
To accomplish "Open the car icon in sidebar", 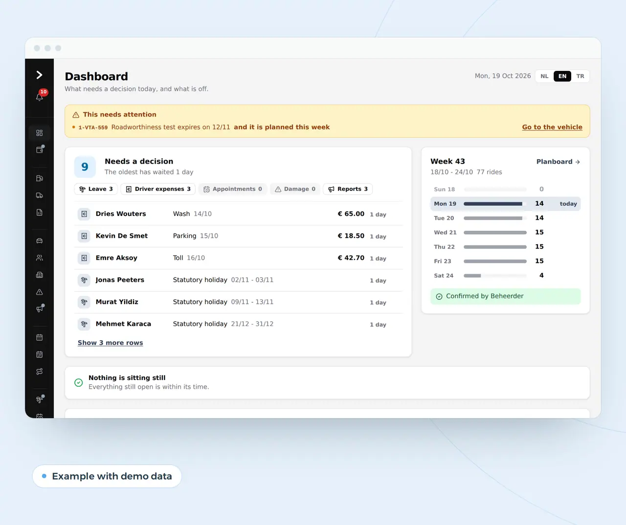I will pos(40,241).
